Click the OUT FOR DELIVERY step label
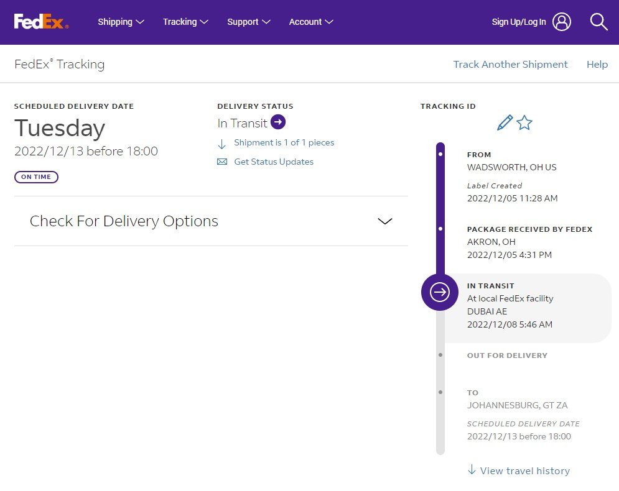 point(507,356)
